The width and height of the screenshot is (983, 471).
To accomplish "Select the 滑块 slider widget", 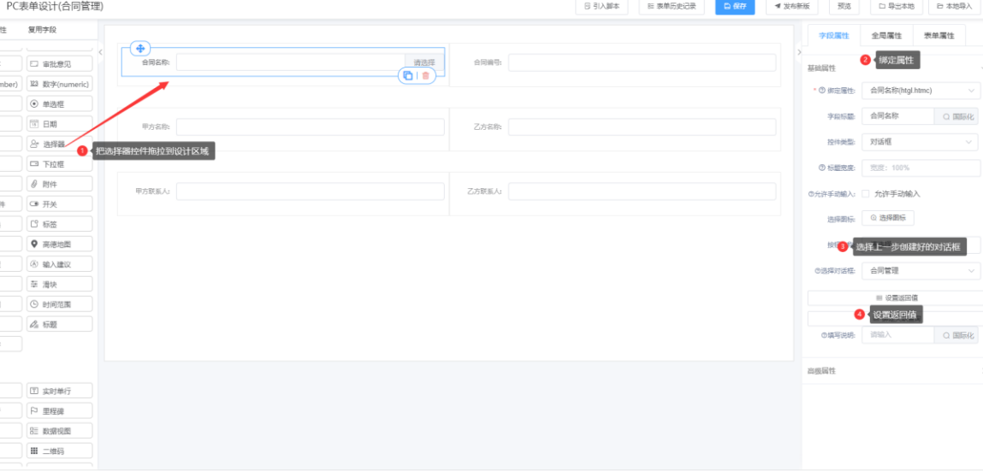I will (60, 284).
